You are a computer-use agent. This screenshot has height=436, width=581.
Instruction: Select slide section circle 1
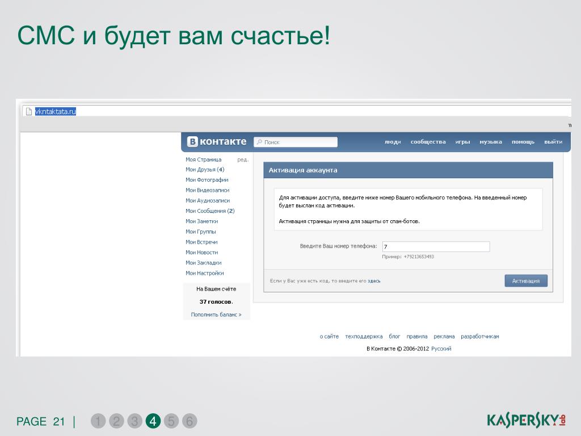click(x=98, y=421)
